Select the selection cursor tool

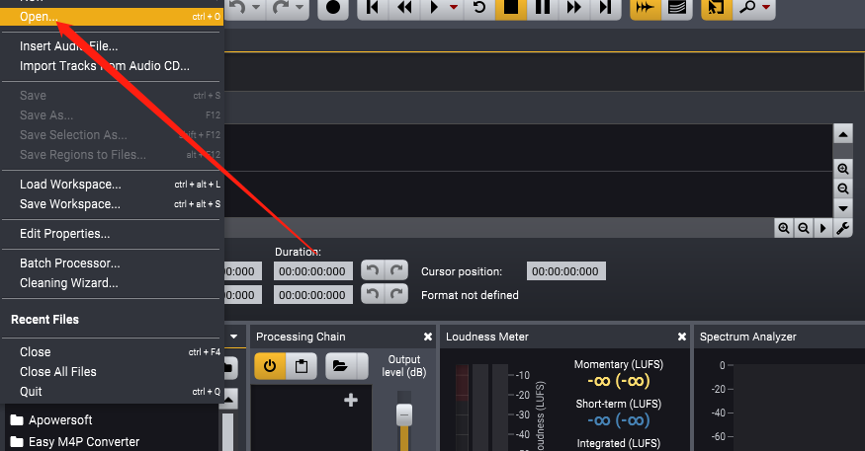(717, 8)
